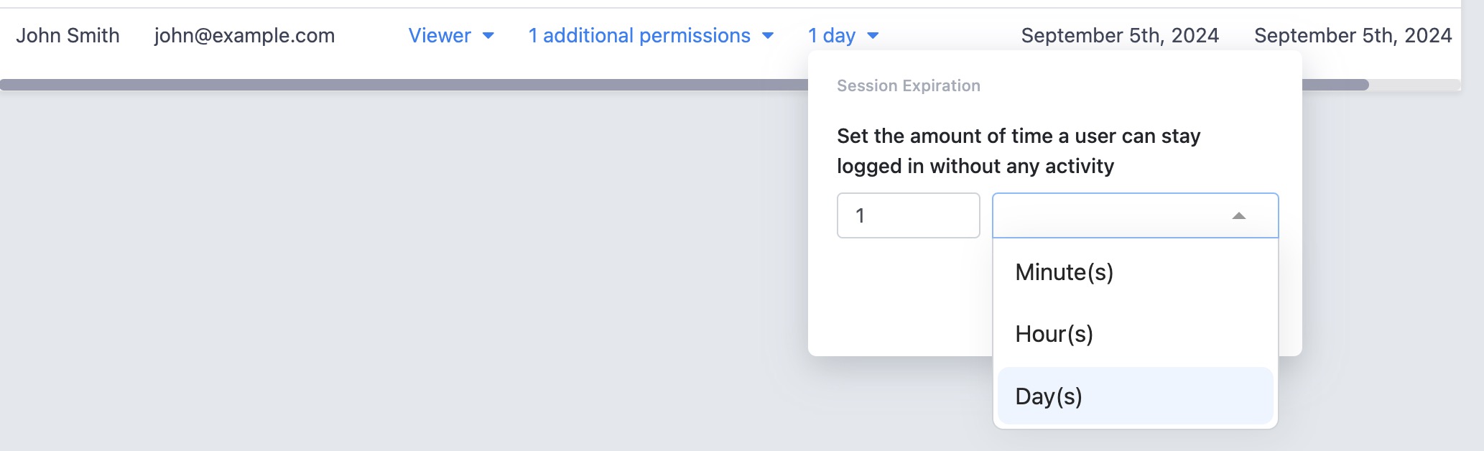
Task: Toggle the 1 day session expiration dropdown
Action: (843, 35)
